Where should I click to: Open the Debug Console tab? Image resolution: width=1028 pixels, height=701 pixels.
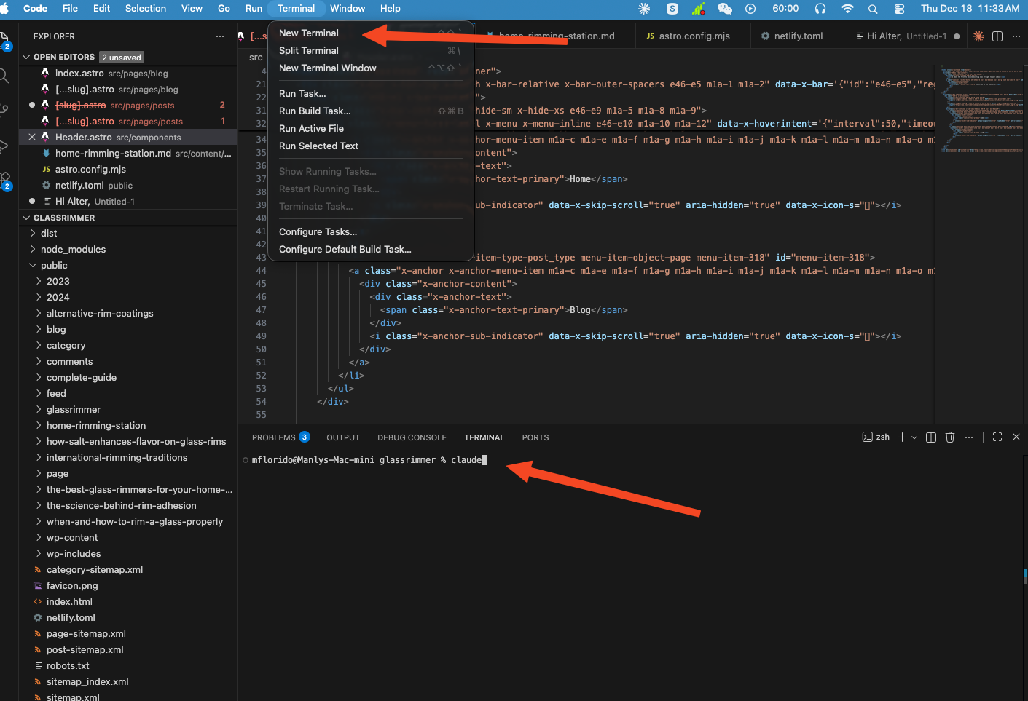click(x=412, y=437)
